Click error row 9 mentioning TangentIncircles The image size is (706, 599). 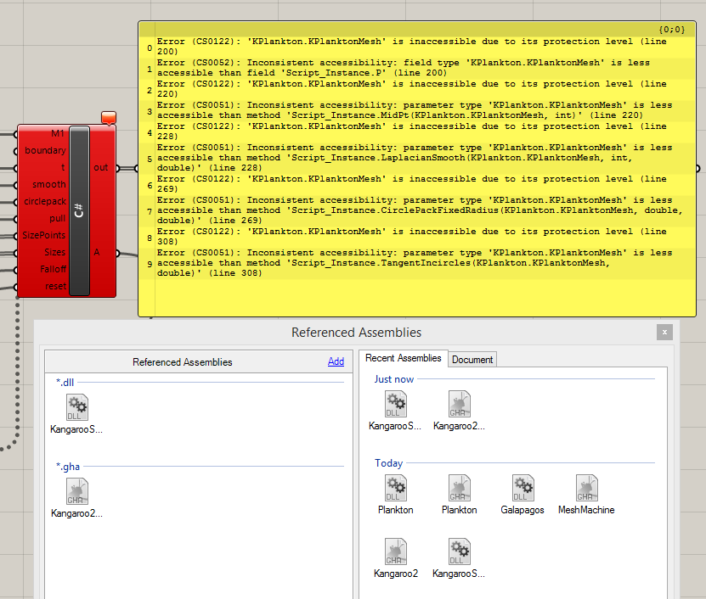(417, 263)
